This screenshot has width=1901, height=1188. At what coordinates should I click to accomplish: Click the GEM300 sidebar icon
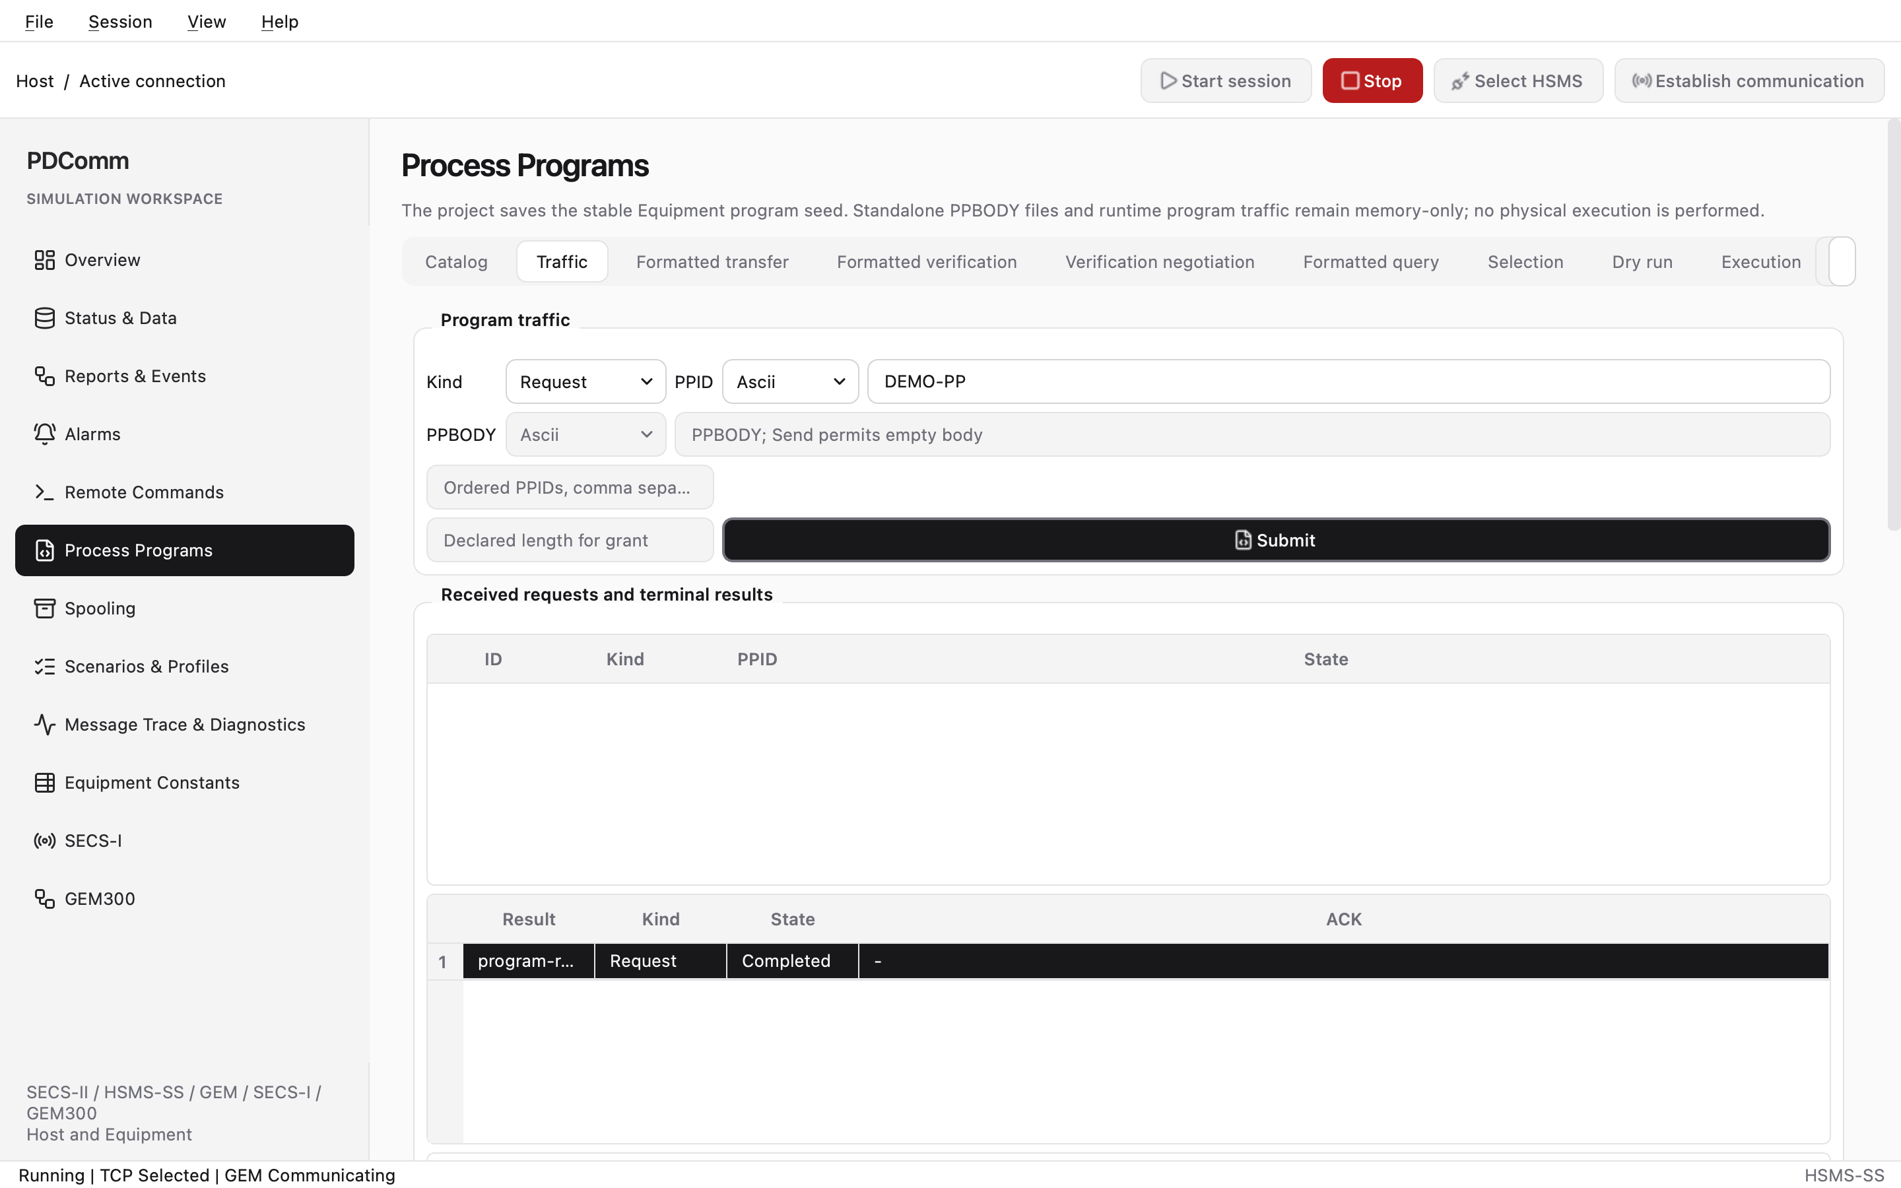(x=44, y=900)
